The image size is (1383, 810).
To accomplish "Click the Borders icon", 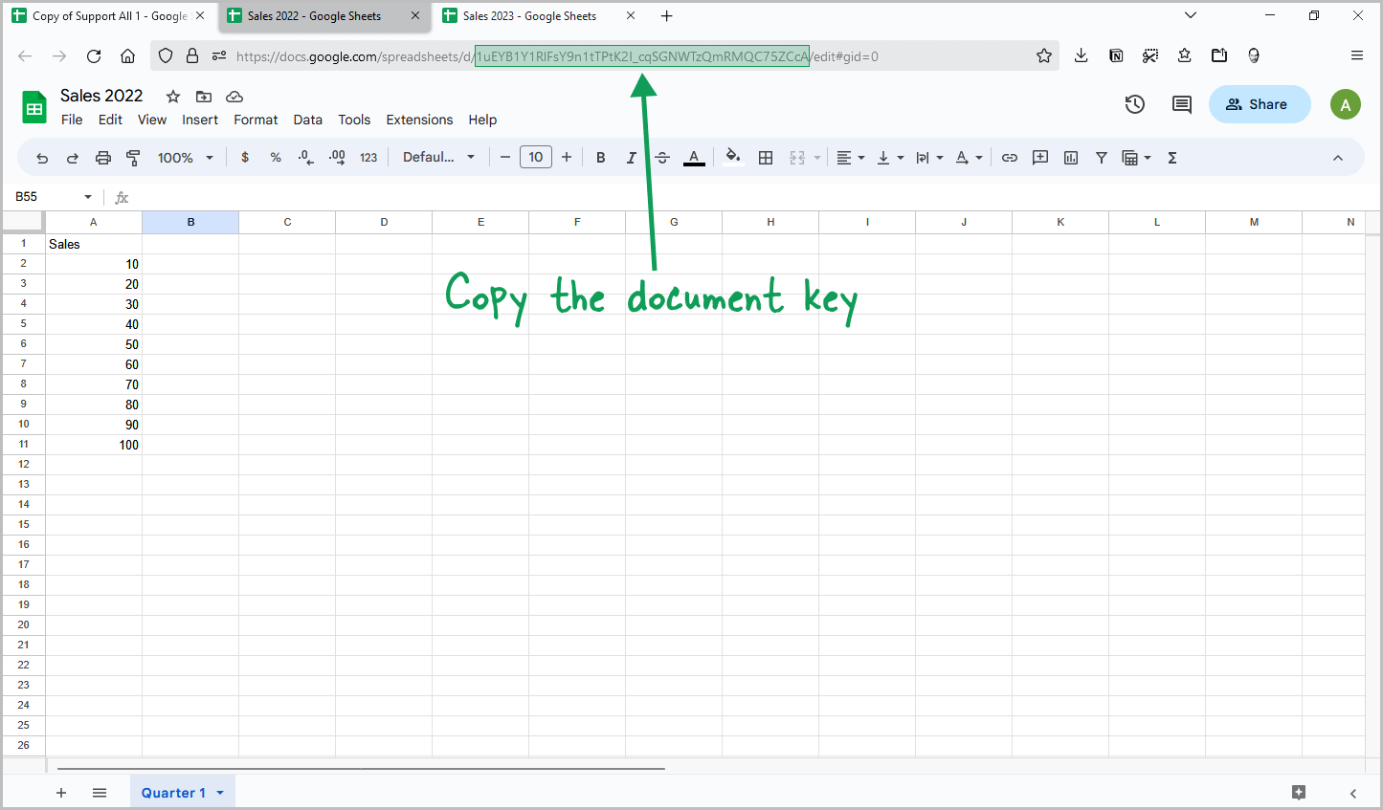I will (766, 158).
